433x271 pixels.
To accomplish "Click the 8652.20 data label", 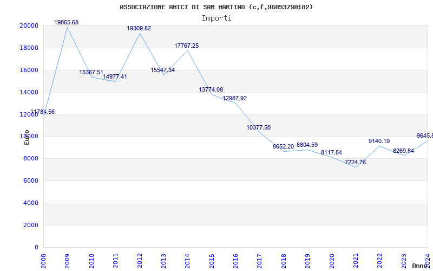I will (x=283, y=146).
